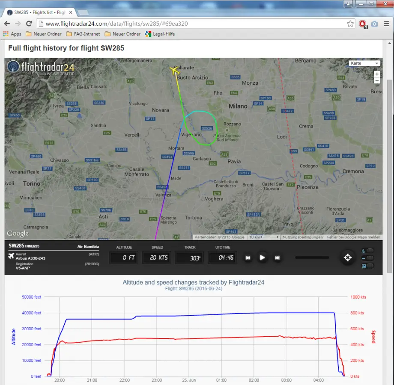Click the Milano label on the map
The height and width of the screenshot is (385, 394).
tap(238, 106)
